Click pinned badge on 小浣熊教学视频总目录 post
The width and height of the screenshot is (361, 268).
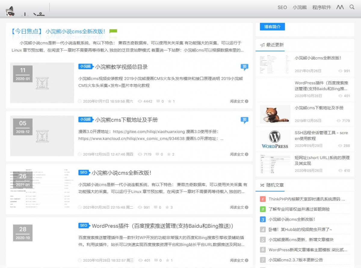[244, 67]
